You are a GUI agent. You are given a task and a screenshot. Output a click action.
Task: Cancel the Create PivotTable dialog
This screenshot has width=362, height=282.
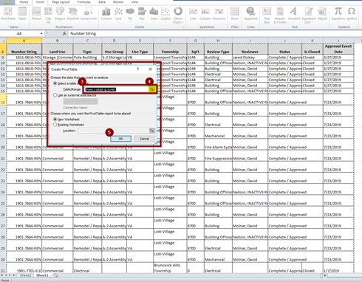pyautogui.click(x=144, y=139)
